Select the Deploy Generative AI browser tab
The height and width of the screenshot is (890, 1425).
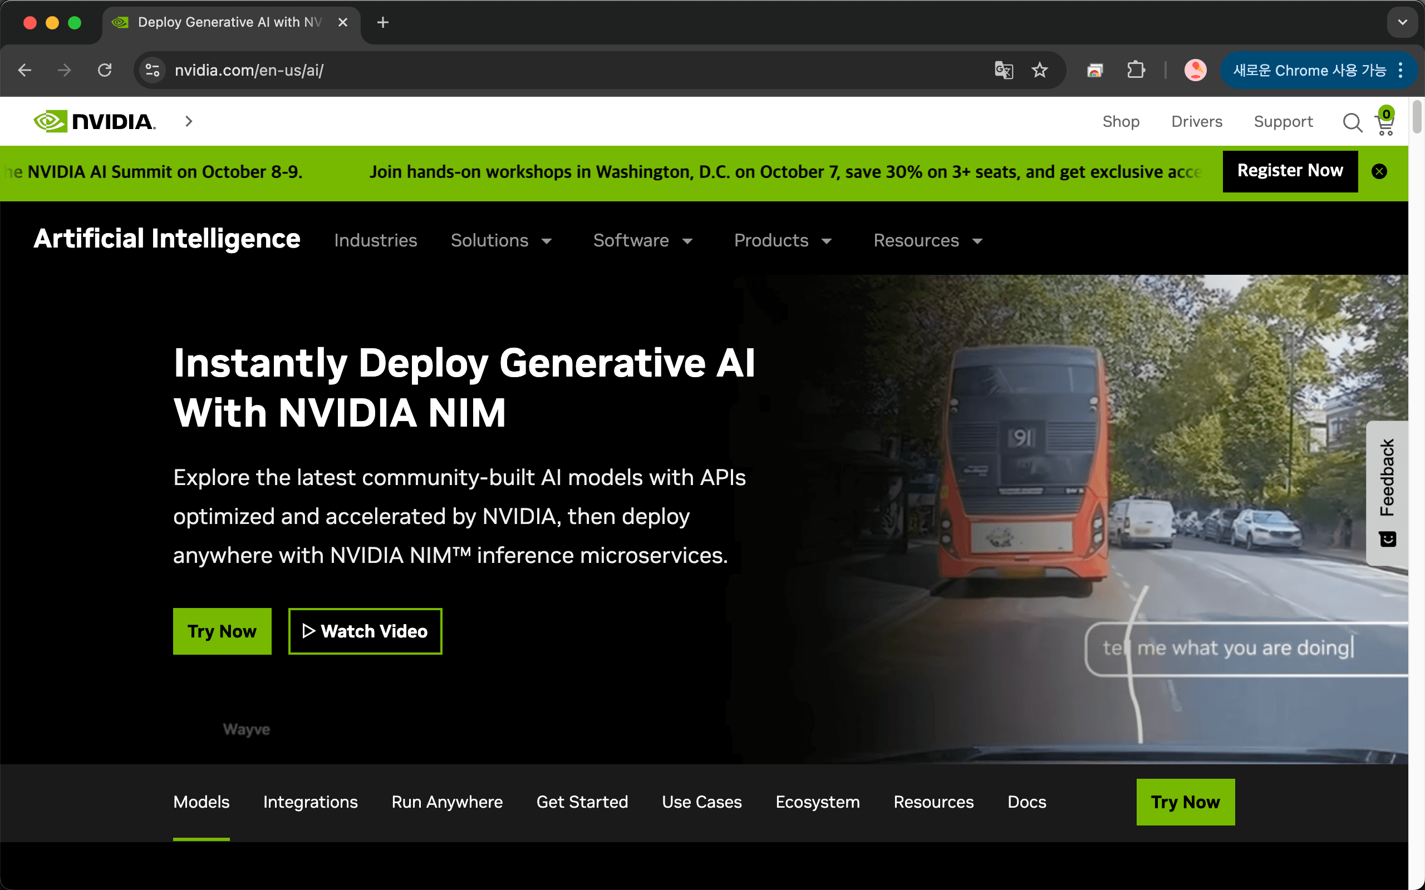(x=231, y=22)
